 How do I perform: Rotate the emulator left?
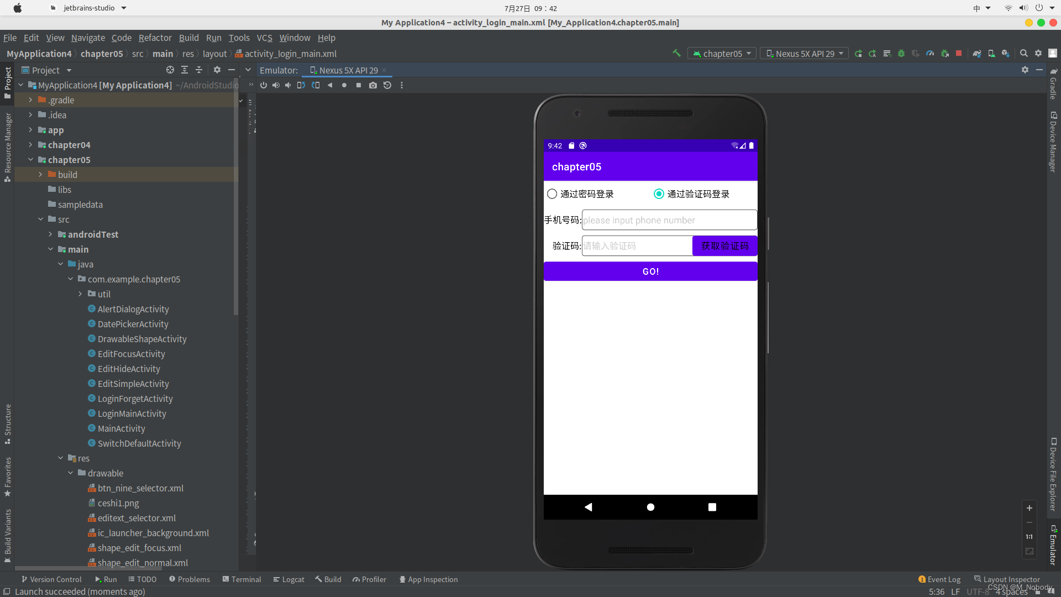coord(301,85)
